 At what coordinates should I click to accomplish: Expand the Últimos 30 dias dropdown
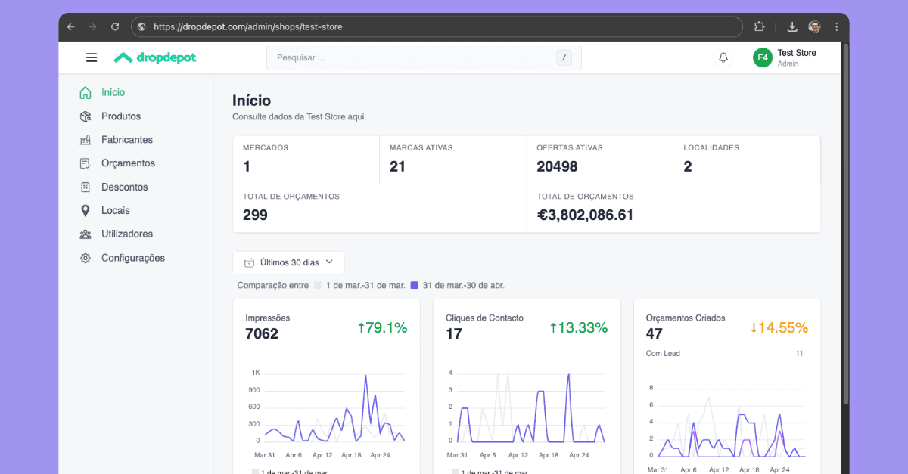tap(288, 262)
